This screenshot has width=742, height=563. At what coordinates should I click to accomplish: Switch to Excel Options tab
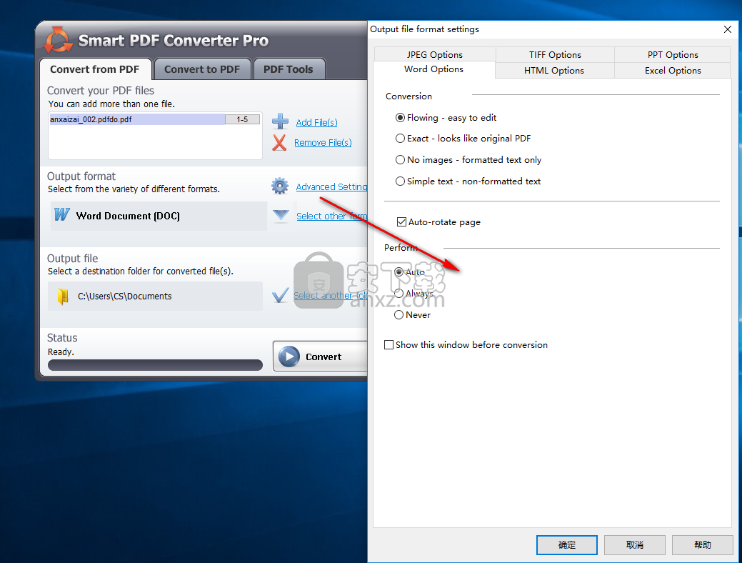tap(673, 71)
